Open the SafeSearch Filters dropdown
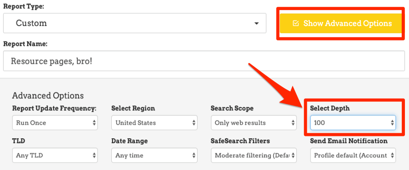 254,155
